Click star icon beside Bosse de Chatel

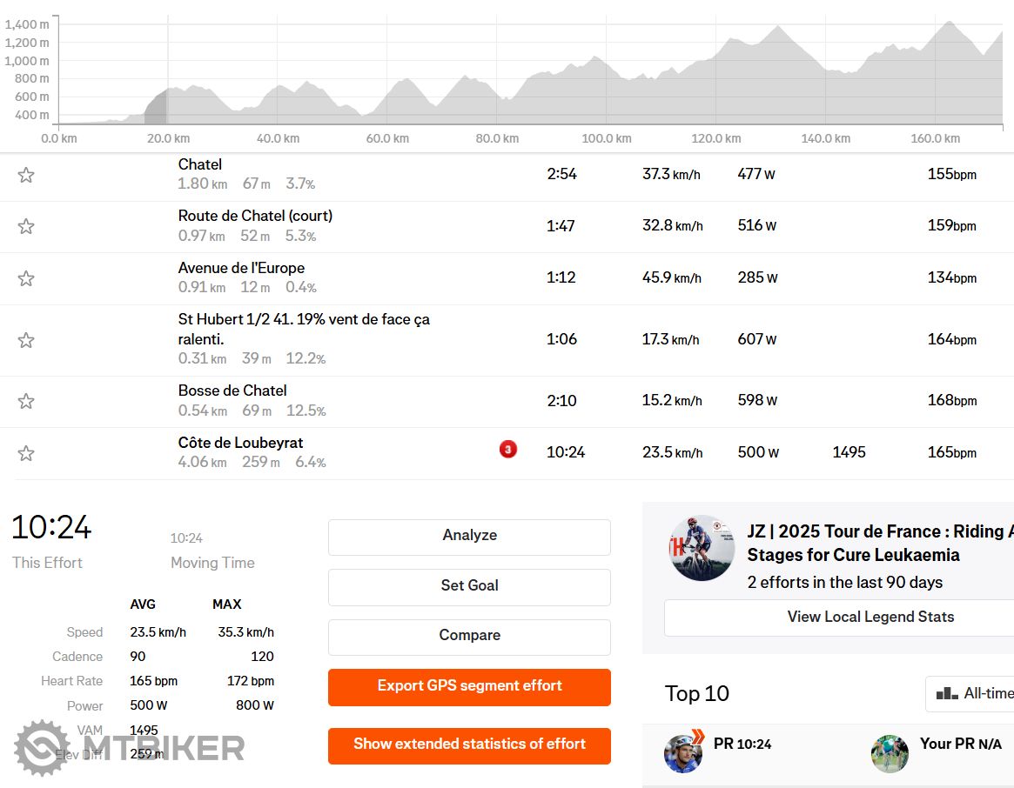[x=26, y=401]
